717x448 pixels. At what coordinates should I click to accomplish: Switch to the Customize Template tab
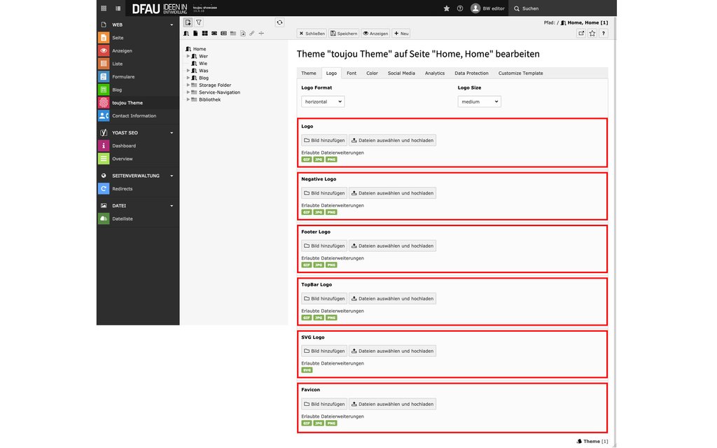[x=520, y=73]
